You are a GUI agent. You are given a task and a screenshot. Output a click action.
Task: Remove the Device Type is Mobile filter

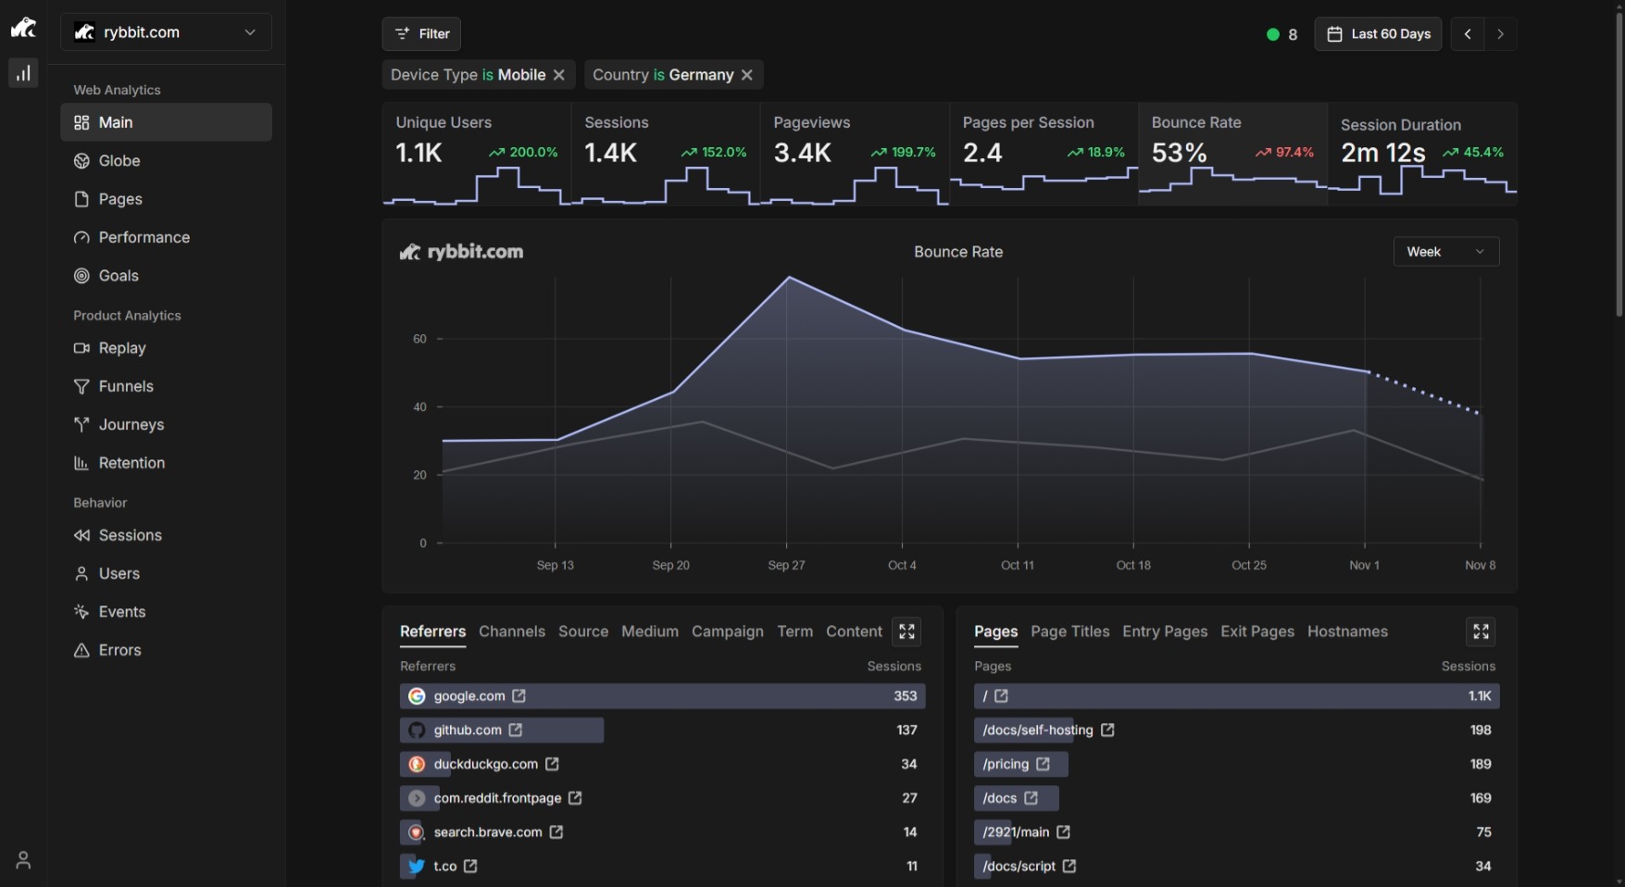tap(559, 75)
